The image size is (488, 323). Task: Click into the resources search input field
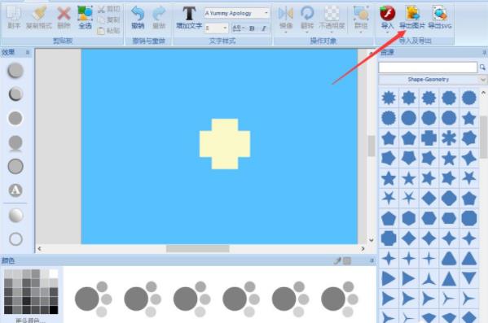(x=428, y=68)
